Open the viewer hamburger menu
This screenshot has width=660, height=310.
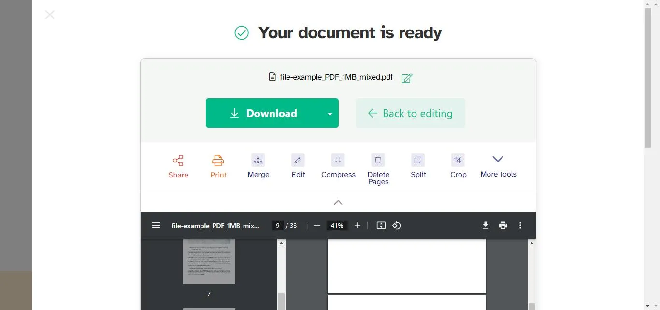(x=156, y=225)
